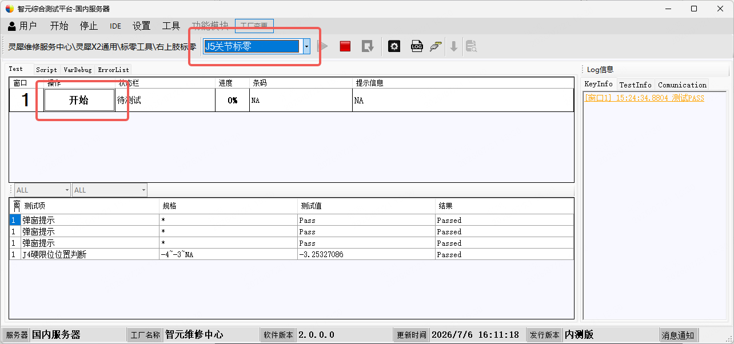Click the toolbar path ending in 右上肢标零
Screen dimensions: 734x344
click(102, 47)
